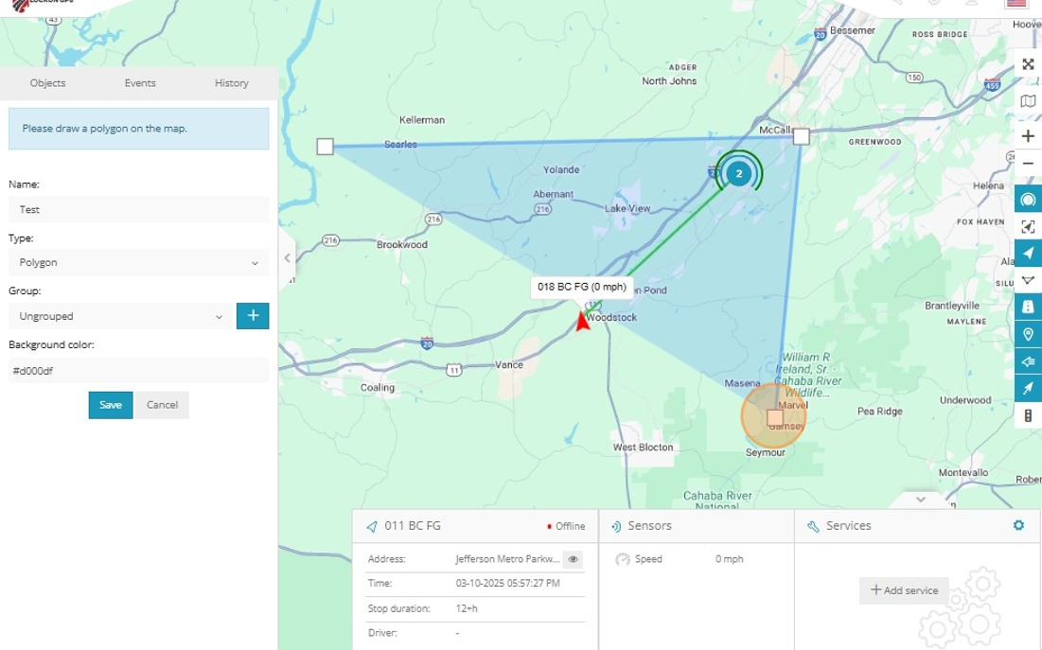Image resolution: width=1042 pixels, height=650 pixels.
Task: Toggle the marker clusters button
Action: [1028, 200]
